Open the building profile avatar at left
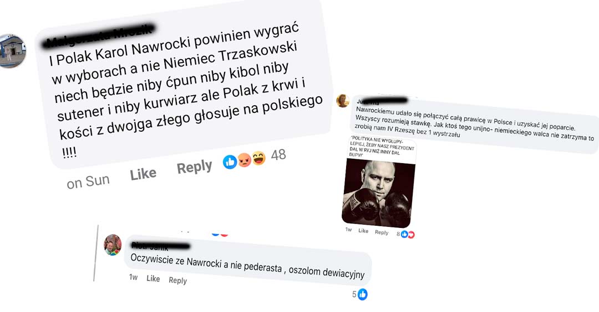The image size is (599, 312). point(12,51)
